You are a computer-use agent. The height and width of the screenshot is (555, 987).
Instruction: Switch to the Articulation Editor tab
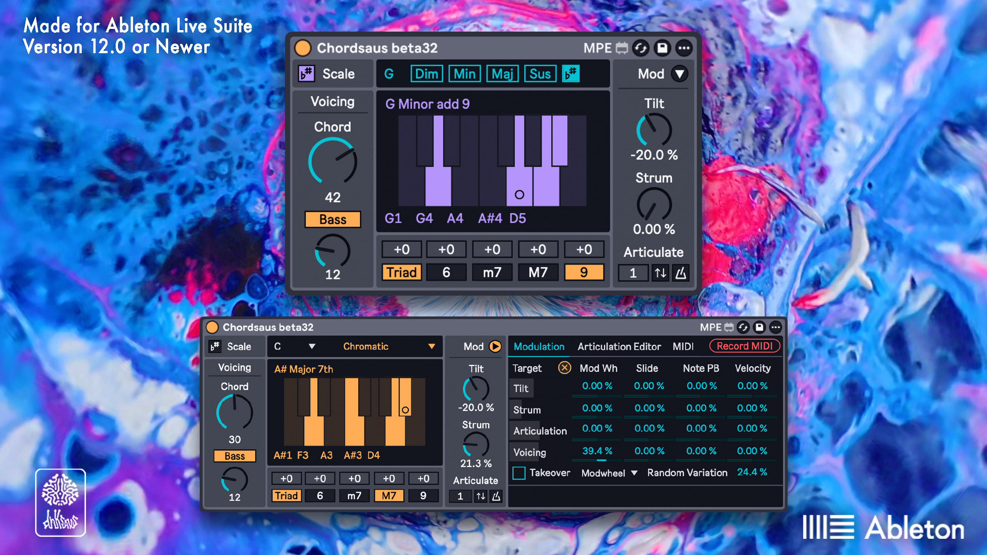pos(619,346)
